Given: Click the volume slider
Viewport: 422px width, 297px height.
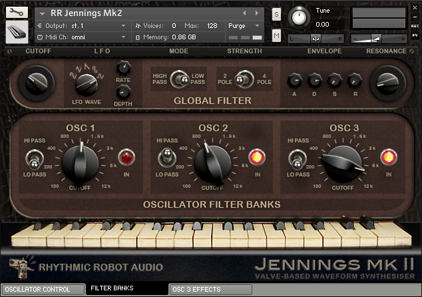Looking at the screenshot, I should click(x=379, y=39).
